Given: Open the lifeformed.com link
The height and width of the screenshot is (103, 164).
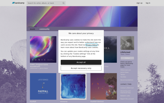Looking at the screenshot, I should (125, 70).
